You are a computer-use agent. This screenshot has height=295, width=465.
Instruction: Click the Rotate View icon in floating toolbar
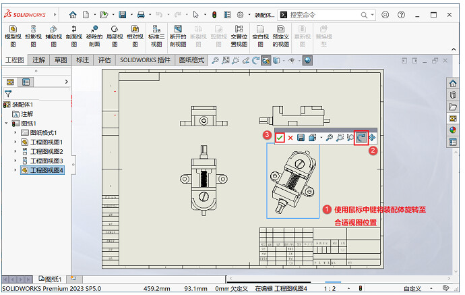(361, 137)
